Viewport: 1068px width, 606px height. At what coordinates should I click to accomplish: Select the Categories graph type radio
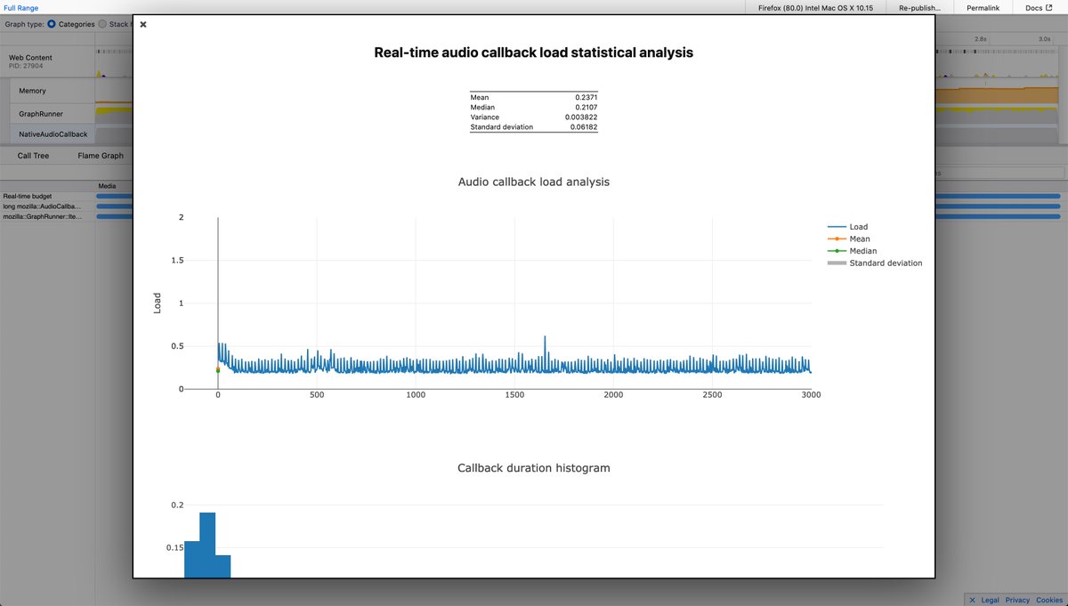tap(52, 24)
